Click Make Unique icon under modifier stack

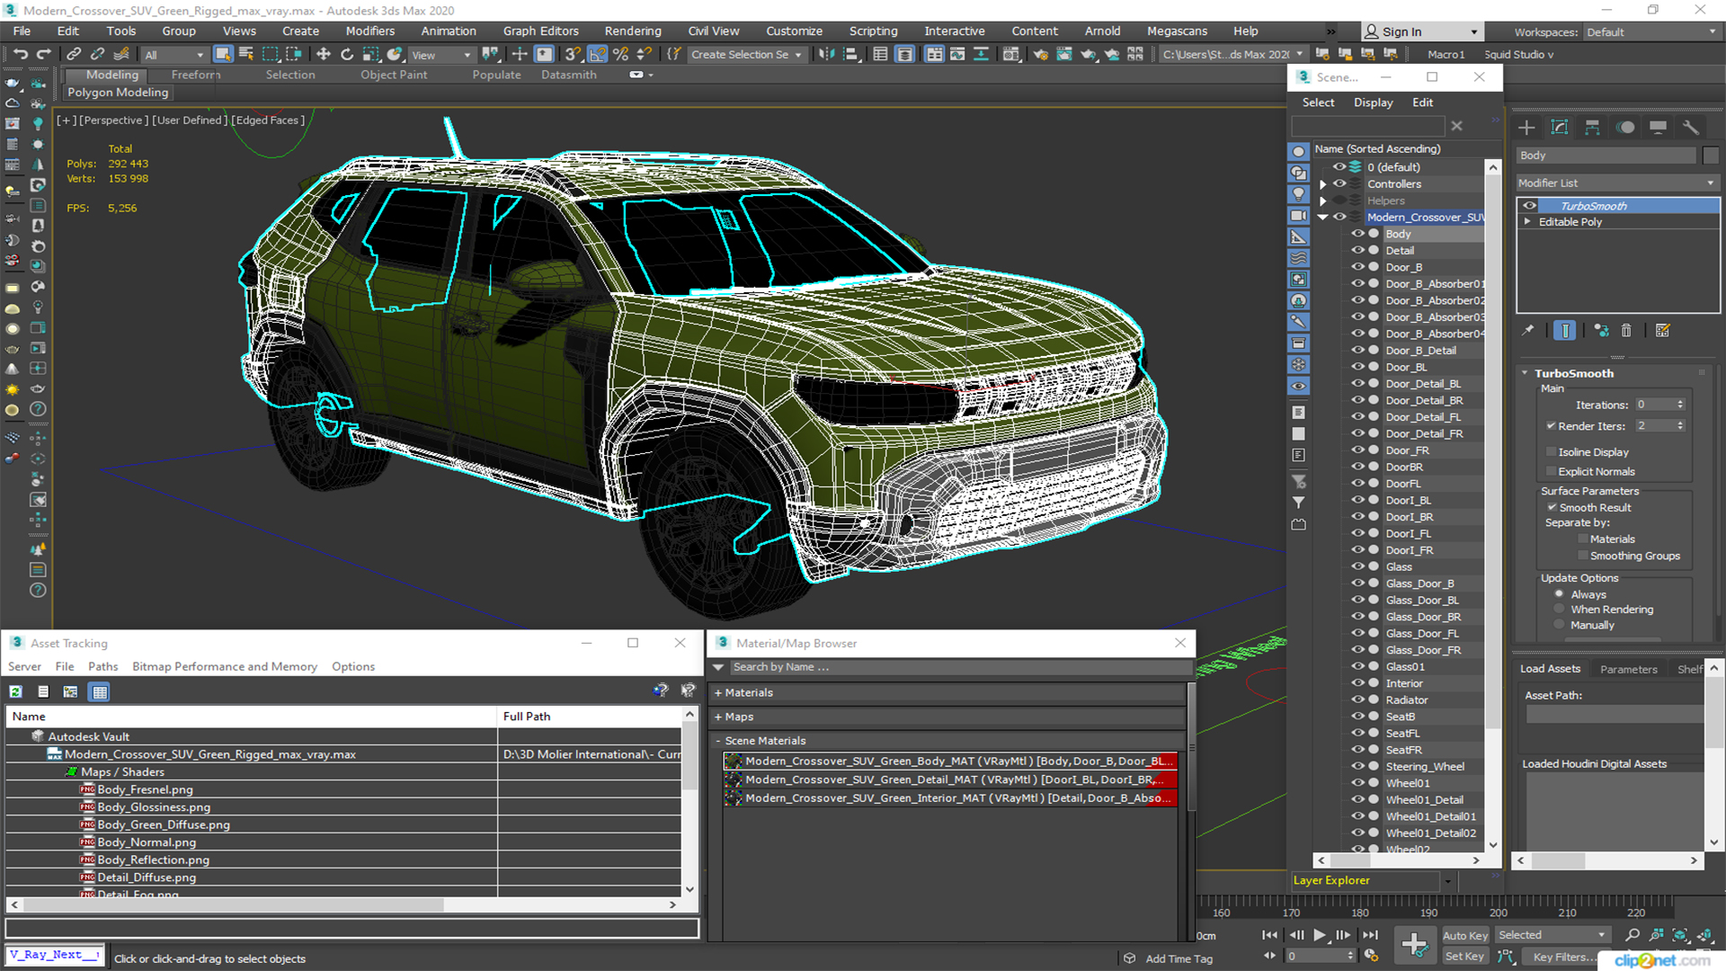point(1601,331)
